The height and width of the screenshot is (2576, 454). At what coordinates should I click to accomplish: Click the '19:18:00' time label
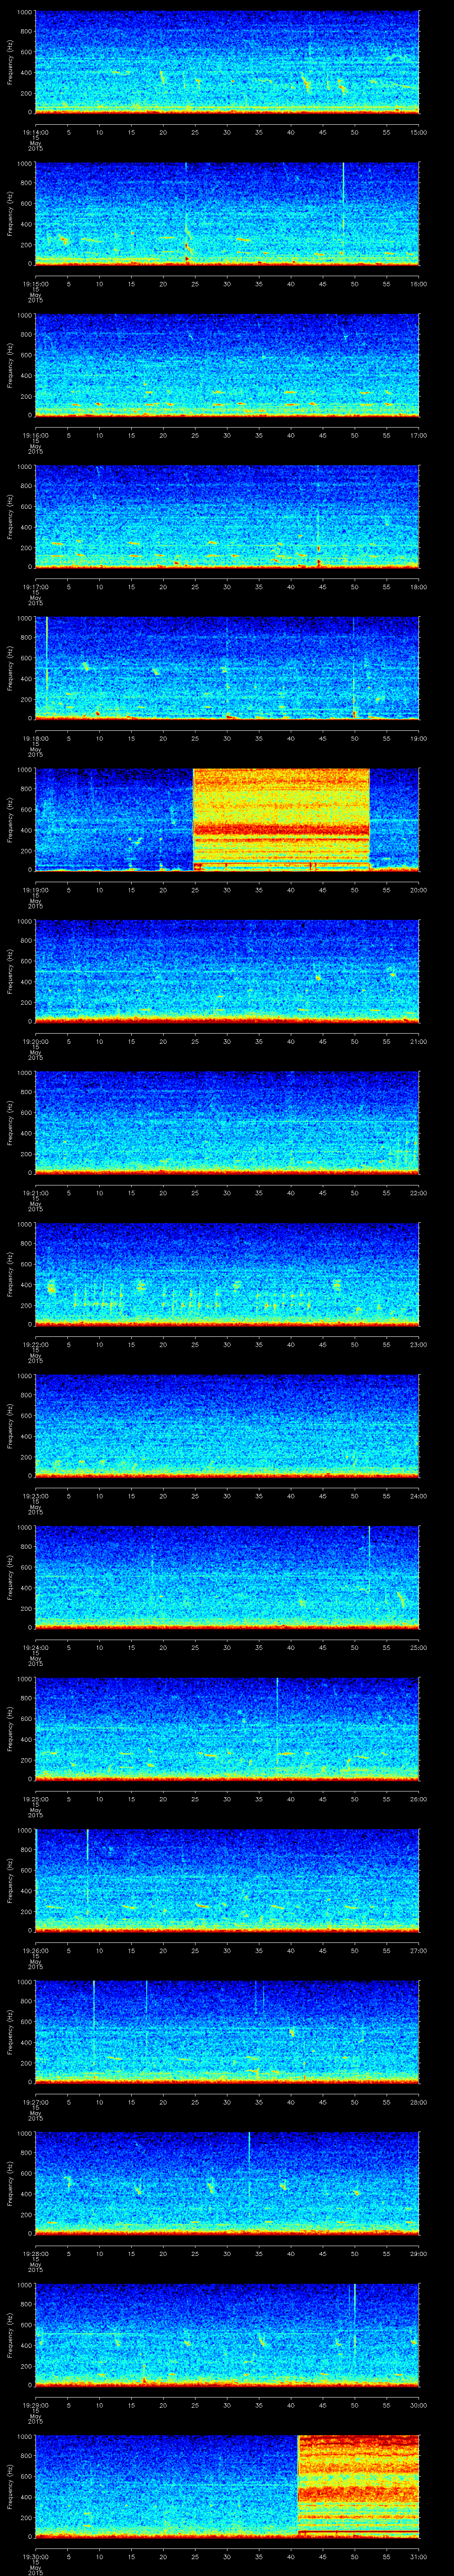click(35, 738)
